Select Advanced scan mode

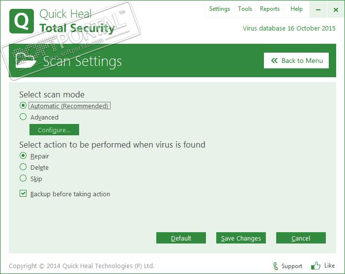click(23, 117)
